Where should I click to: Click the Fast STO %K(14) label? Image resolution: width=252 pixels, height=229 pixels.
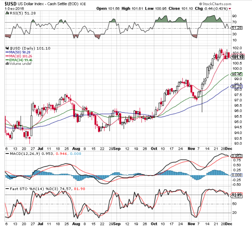pos(24,188)
